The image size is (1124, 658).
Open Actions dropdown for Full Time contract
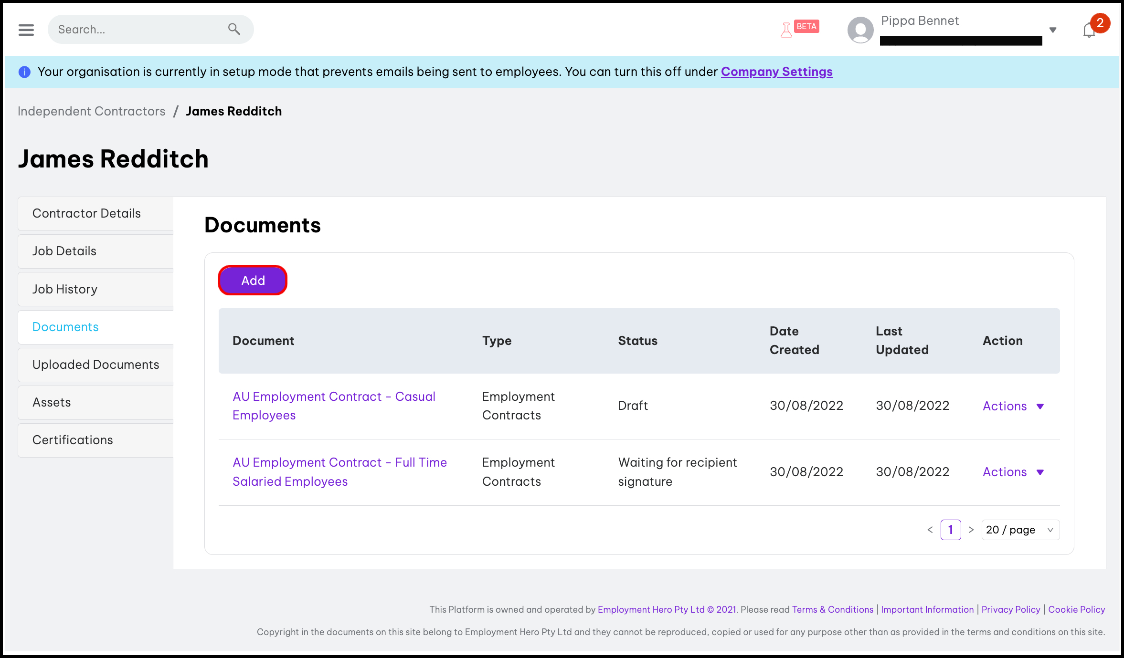point(1013,472)
